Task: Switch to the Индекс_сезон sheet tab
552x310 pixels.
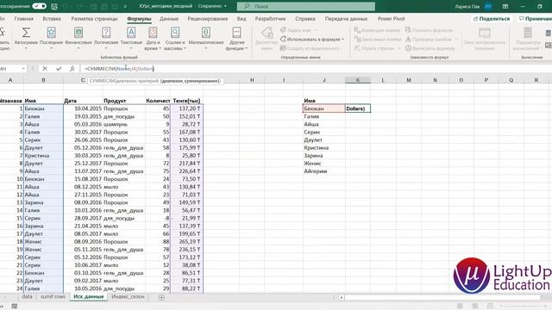Action: [x=128, y=296]
